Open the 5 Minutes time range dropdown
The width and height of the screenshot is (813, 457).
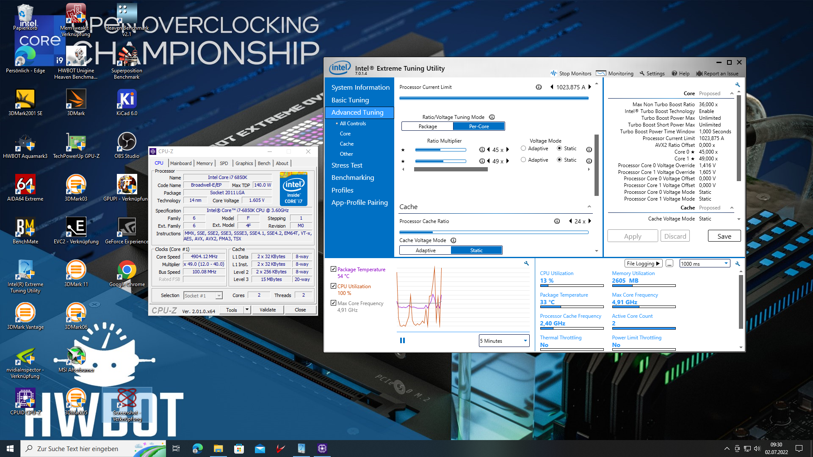coord(504,341)
